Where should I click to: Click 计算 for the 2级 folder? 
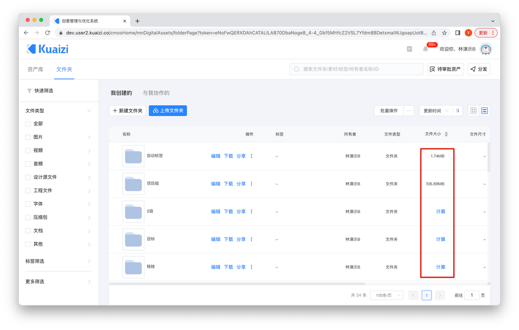click(x=441, y=211)
